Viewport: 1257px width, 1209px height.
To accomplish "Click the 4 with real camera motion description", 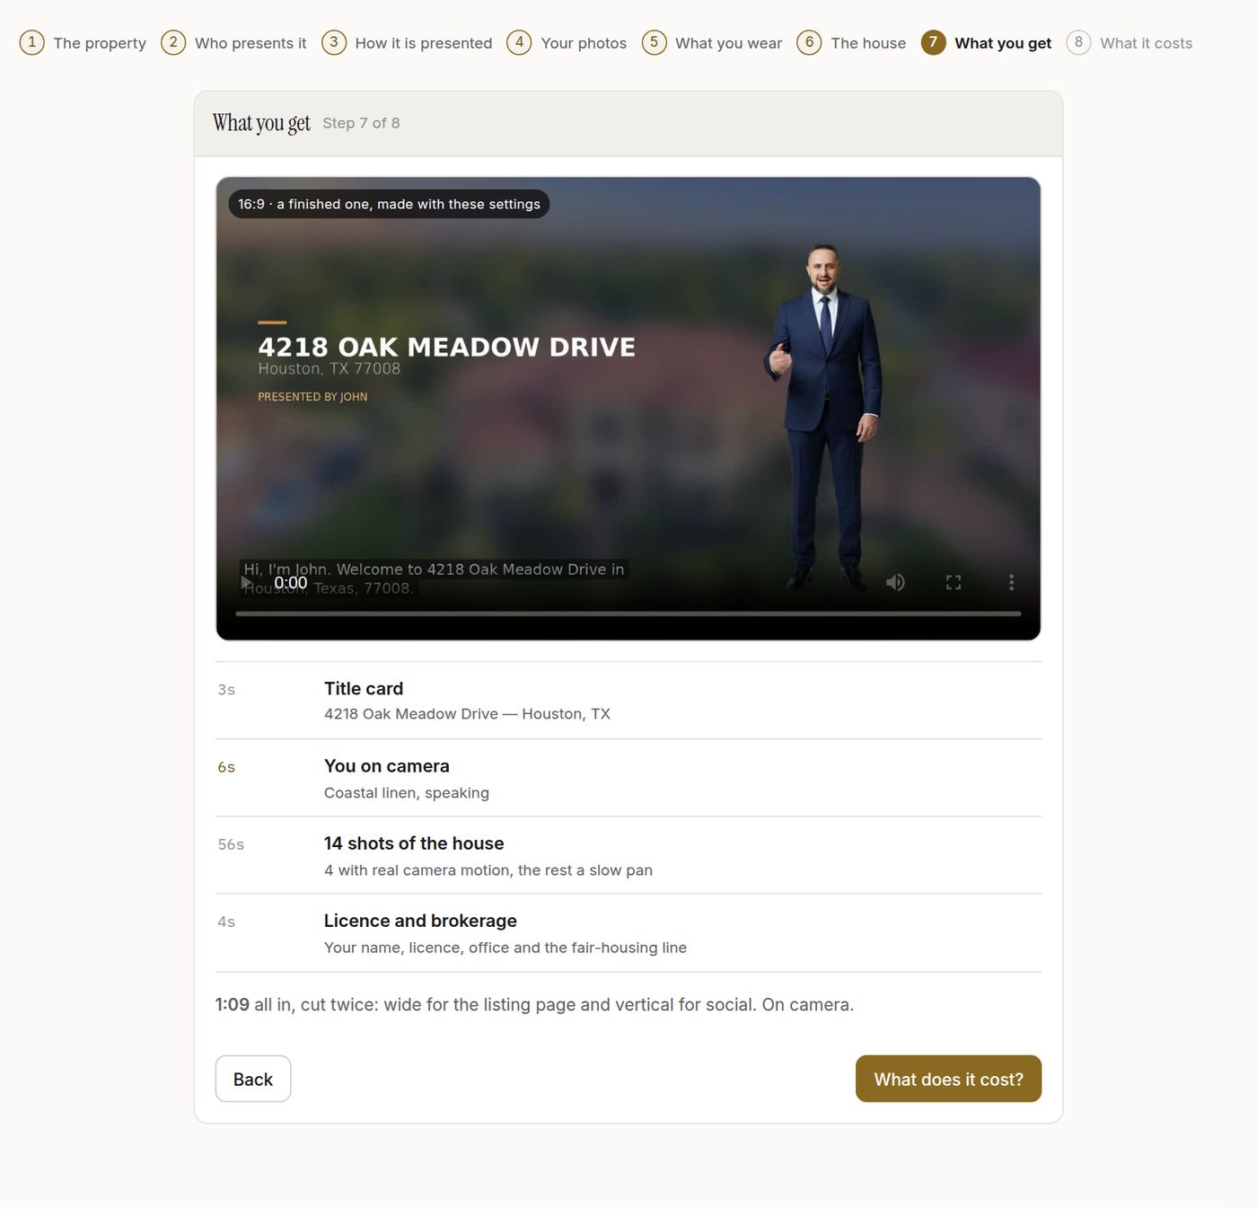I will click(488, 870).
